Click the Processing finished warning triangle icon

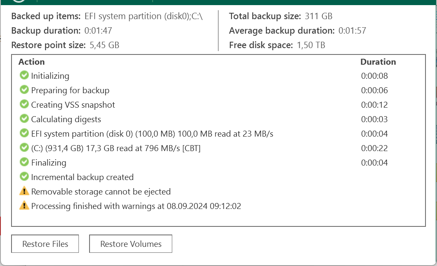[24, 206]
